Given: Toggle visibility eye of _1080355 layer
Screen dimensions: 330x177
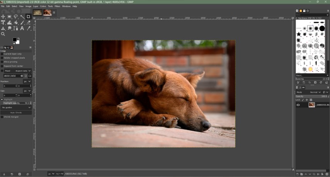Looking at the screenshot, I should coord(298,105).
